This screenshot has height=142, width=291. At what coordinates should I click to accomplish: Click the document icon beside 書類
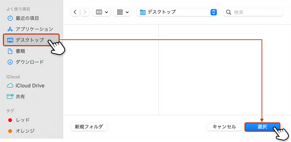[x=10, y=51]
